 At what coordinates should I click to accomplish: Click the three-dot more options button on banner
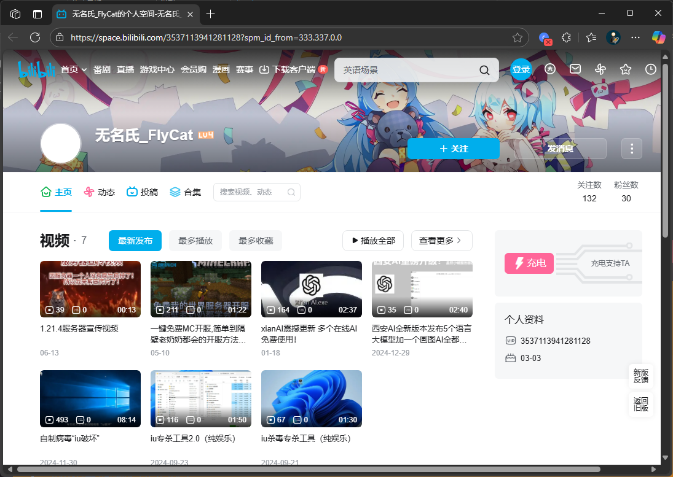click(632, 149)
